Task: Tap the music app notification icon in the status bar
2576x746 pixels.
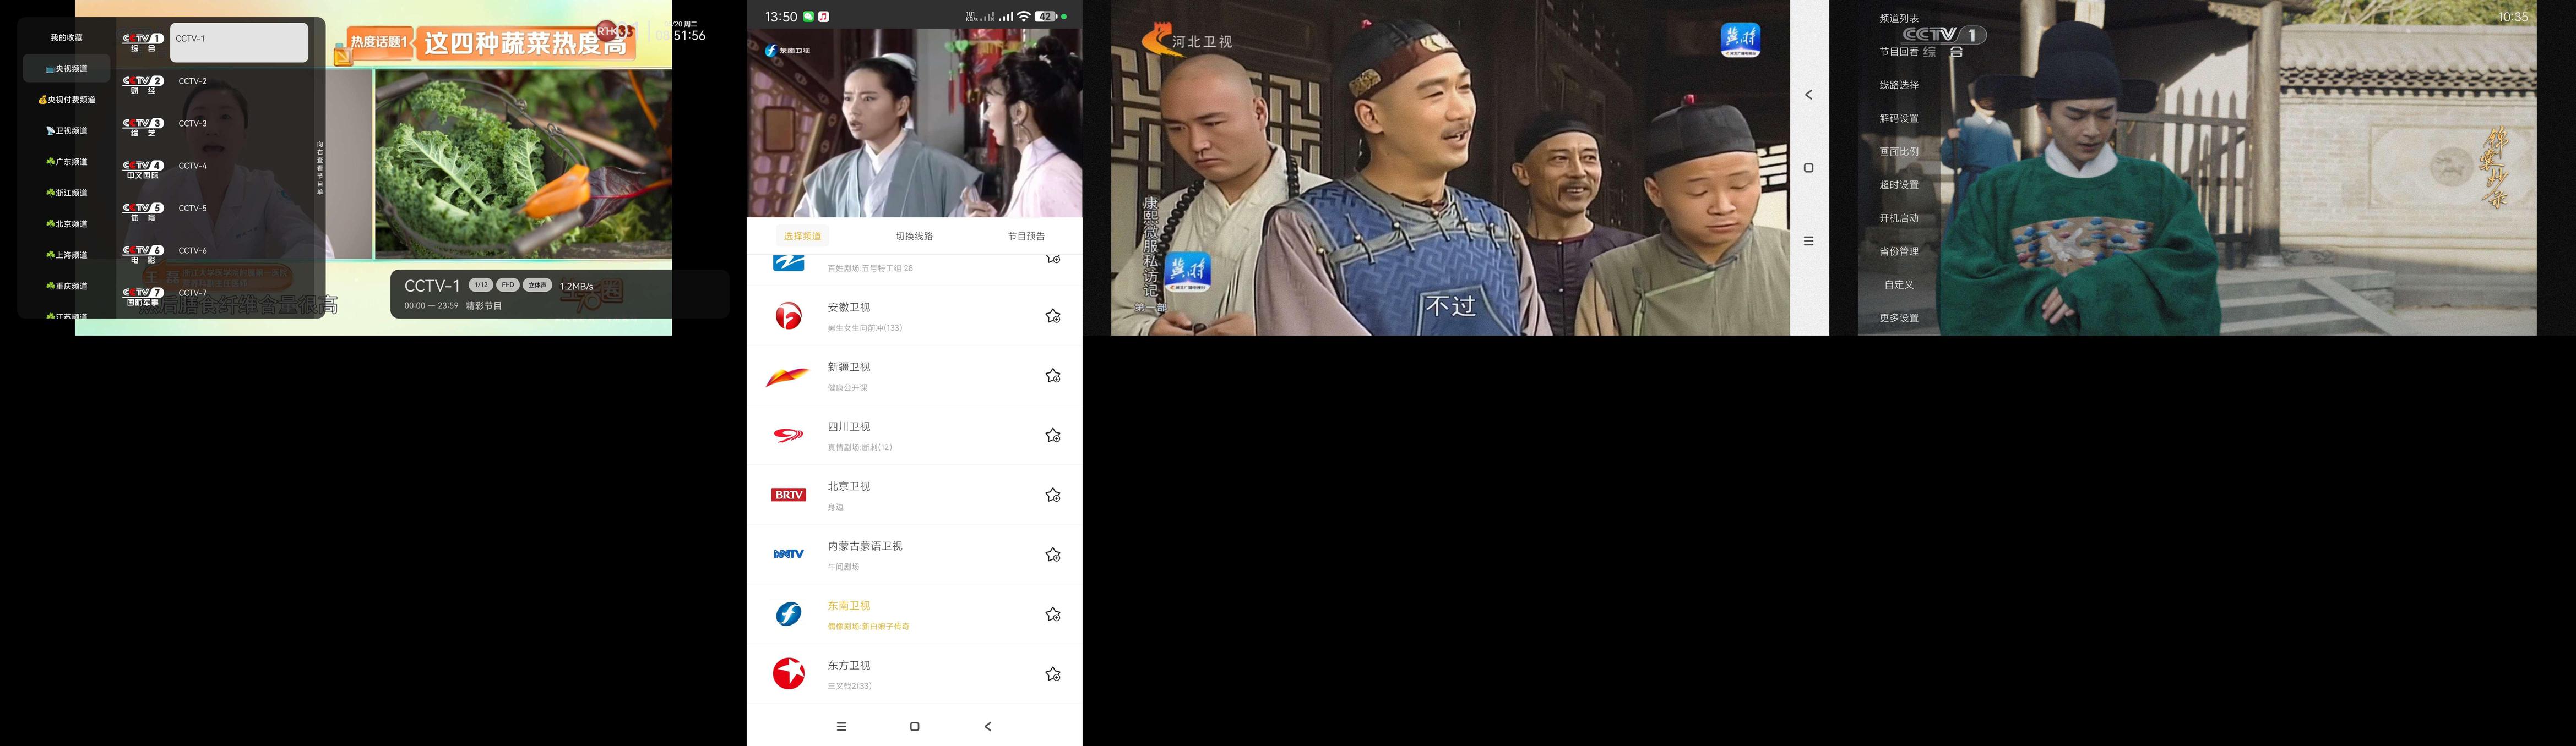Action: pos(823,17)
